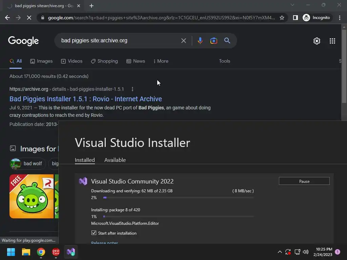Click the Visual Studio Installer heading text
Screen dimensions: 347x260
pyautogui.click(x=132, y=143)
